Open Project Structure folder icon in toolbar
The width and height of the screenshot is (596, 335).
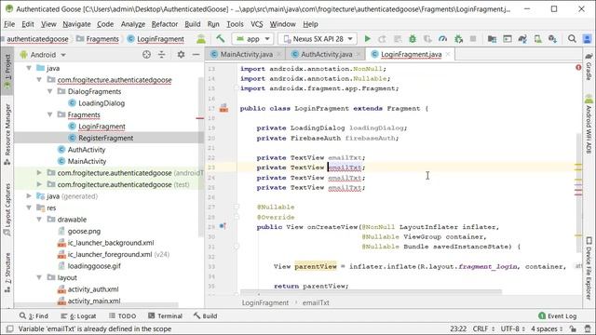click(x=492, y=39)
